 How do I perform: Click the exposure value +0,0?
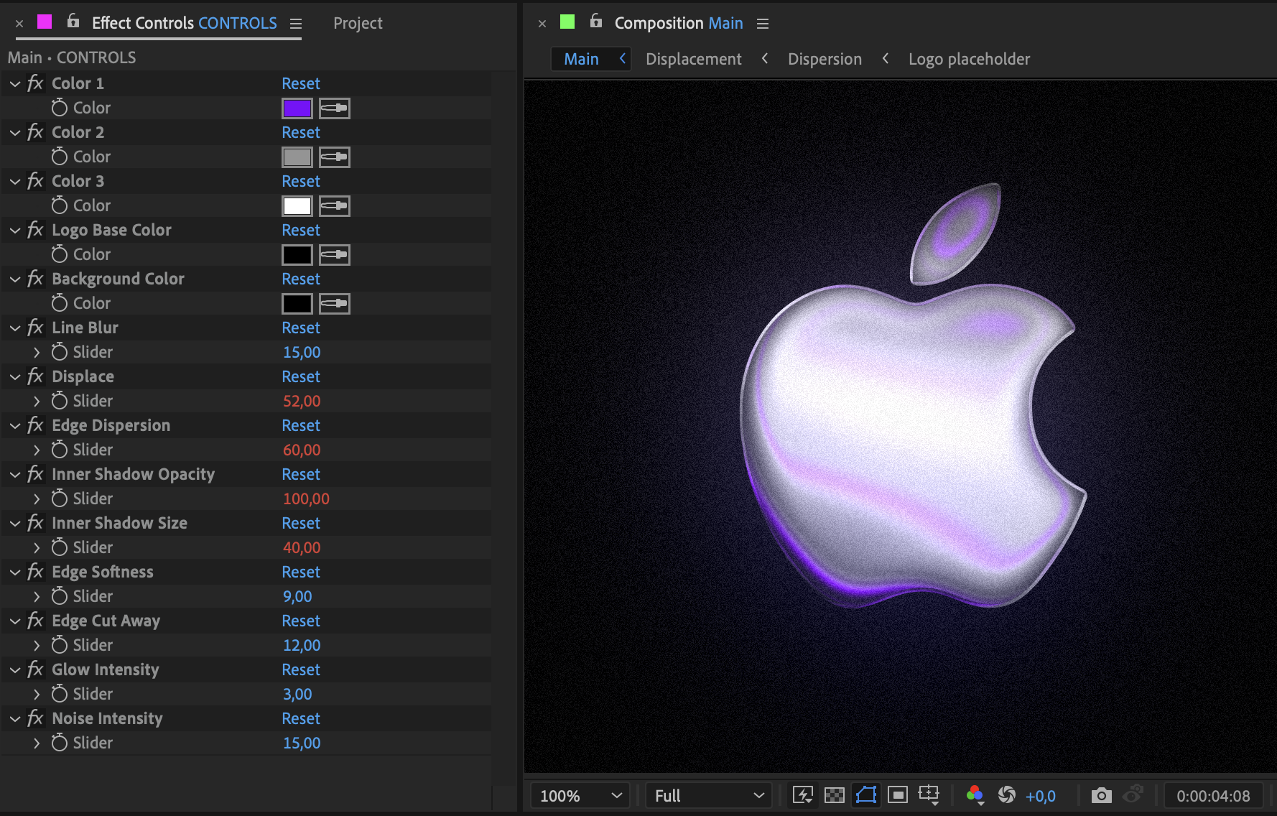tap(1041, 796)
